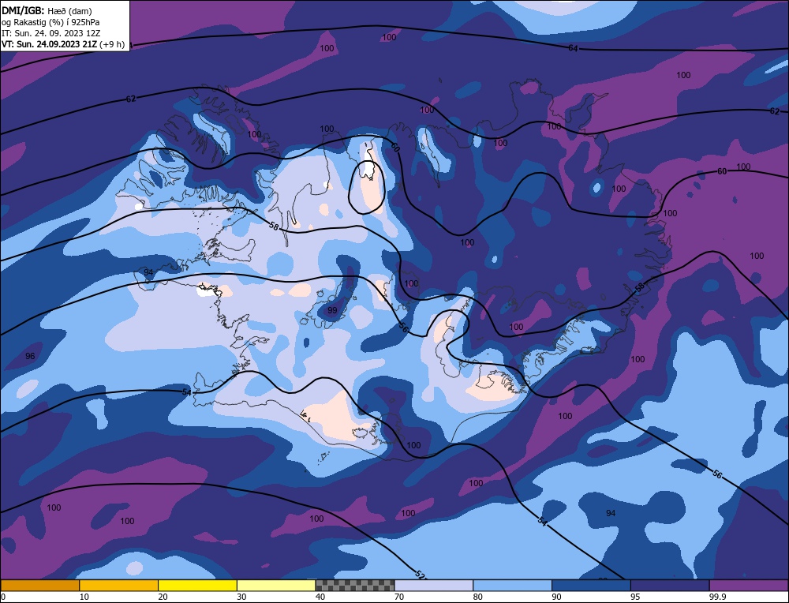Select the 'IT: Sun. 24. 09. 2023 12Z' line

(x=50, y=33)
